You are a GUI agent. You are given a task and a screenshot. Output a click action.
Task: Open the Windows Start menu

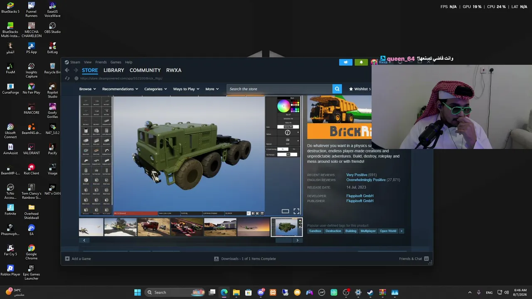137,292
